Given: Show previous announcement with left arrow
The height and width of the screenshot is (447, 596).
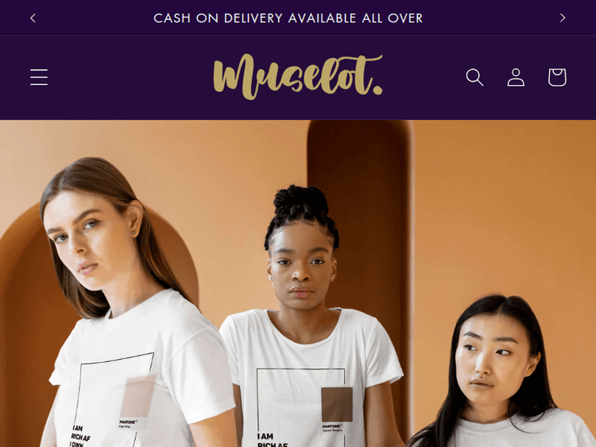Looking at the screenshot, I should click(x=33, y=17).
